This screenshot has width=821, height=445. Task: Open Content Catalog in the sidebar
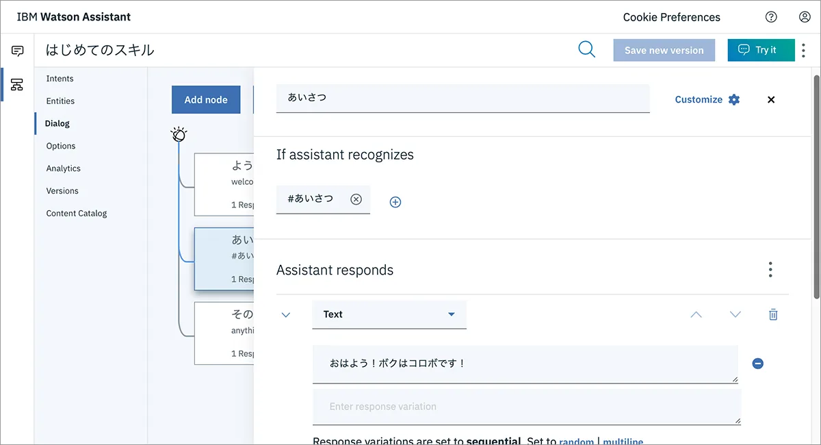coord(77,213)
